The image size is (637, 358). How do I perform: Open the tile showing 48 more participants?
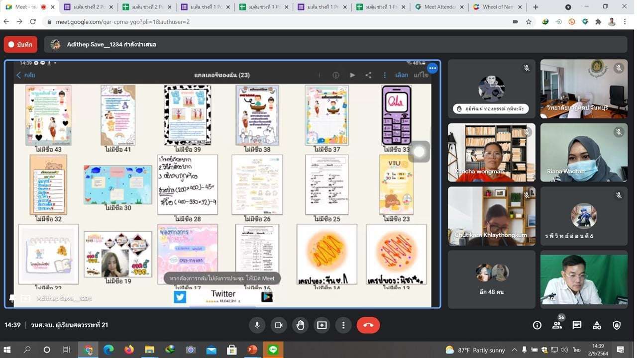pos(491,279)
